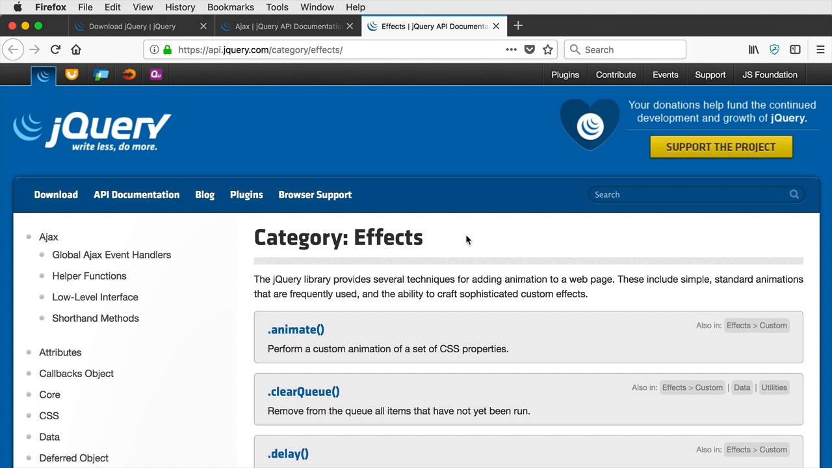Click the forward navigation arrow
The height and width of the screenshot is (468, 832).
point(34,49)
